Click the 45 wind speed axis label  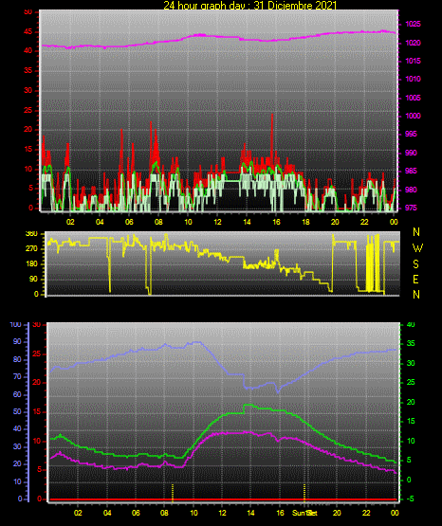pyautogui.click(x=28, y=32)
